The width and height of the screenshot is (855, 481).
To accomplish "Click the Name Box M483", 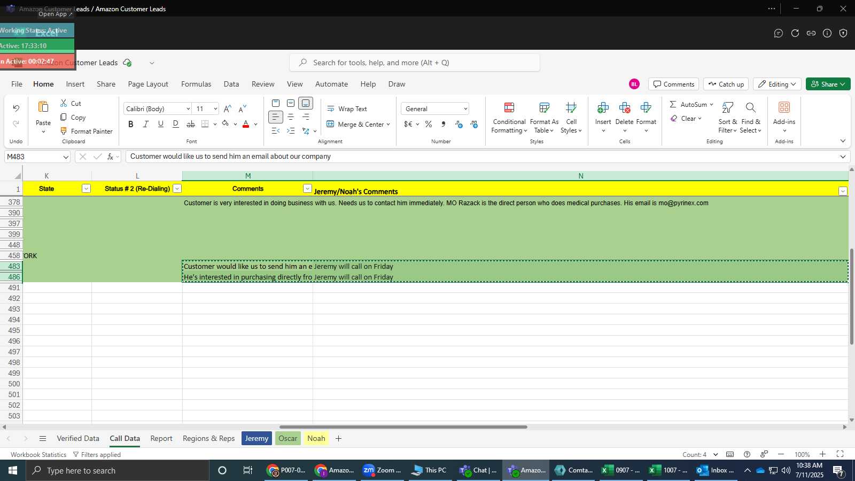I will (x=37, y=157).
